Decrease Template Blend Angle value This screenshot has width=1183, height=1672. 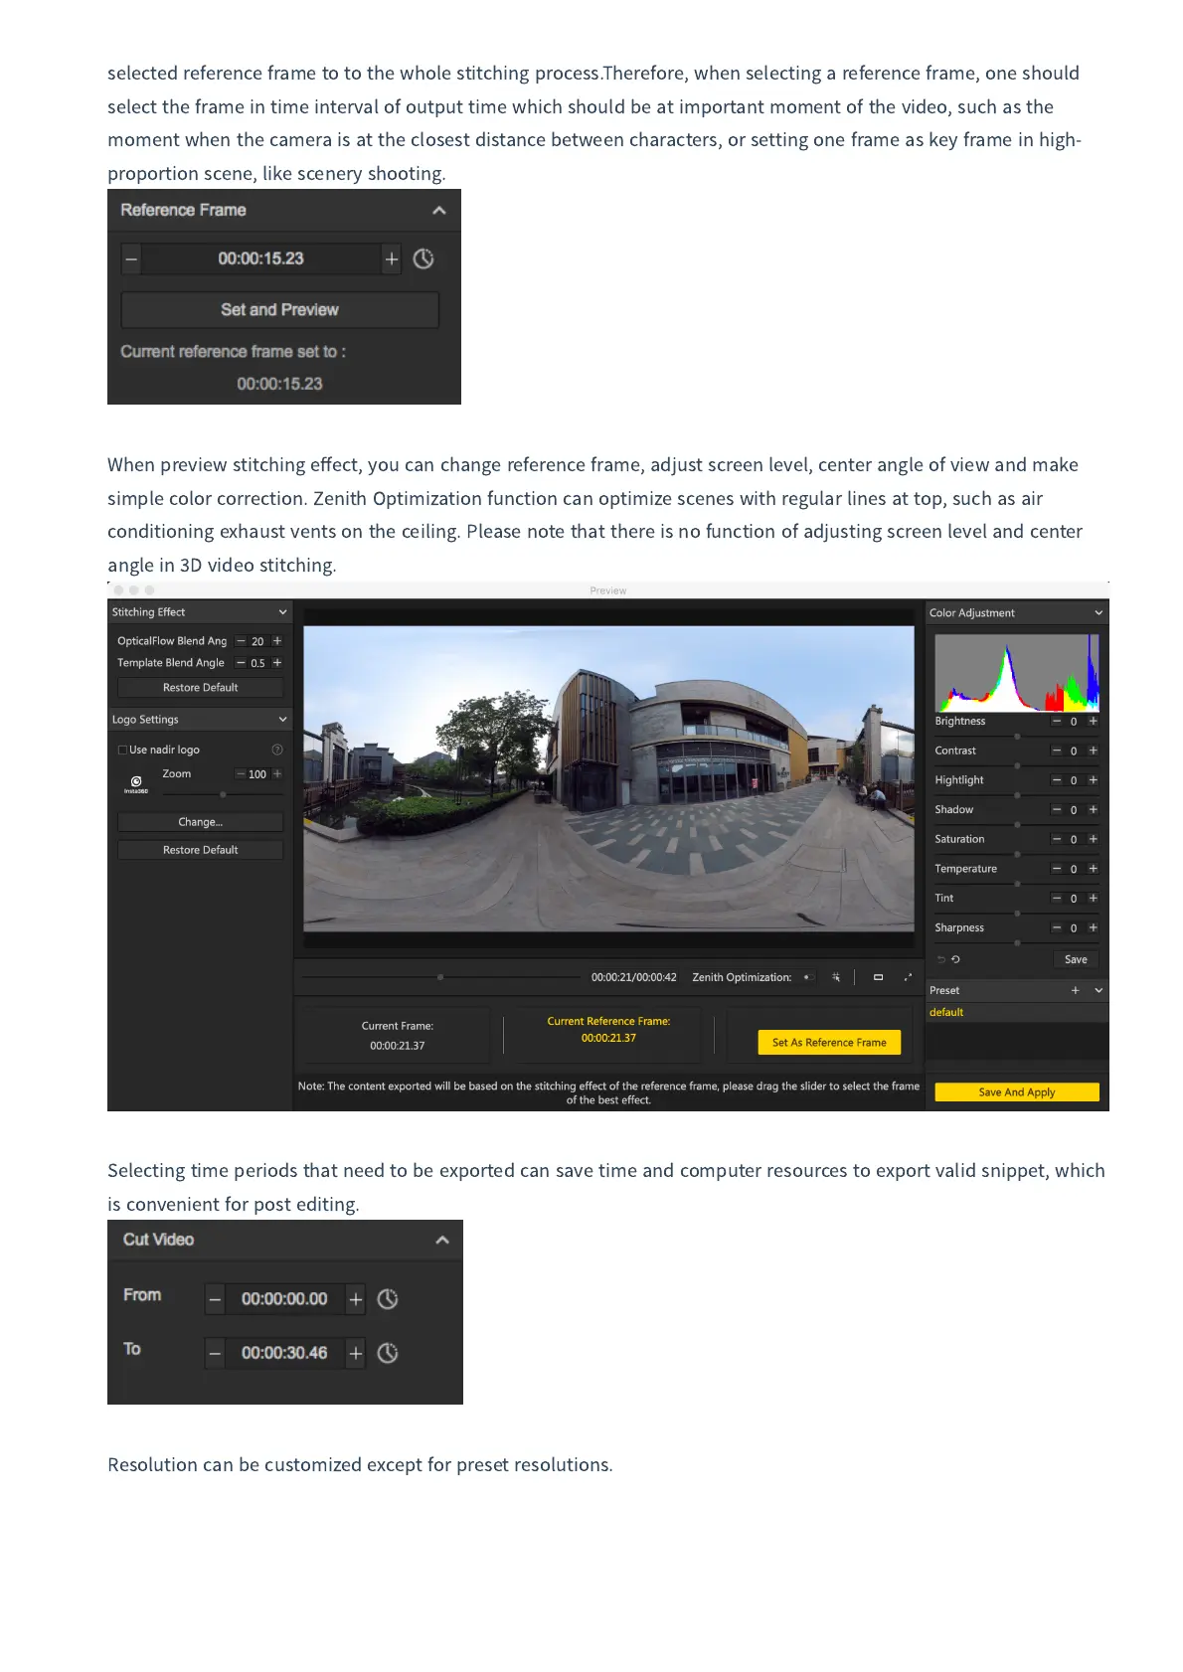pos(241,663)
